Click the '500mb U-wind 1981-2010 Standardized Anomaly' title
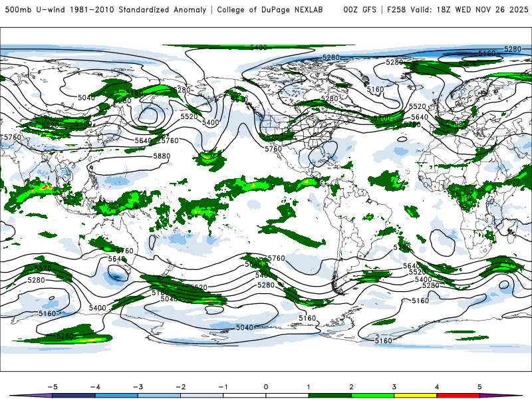This screenshot has width=532, height=399. pos(105,9)
